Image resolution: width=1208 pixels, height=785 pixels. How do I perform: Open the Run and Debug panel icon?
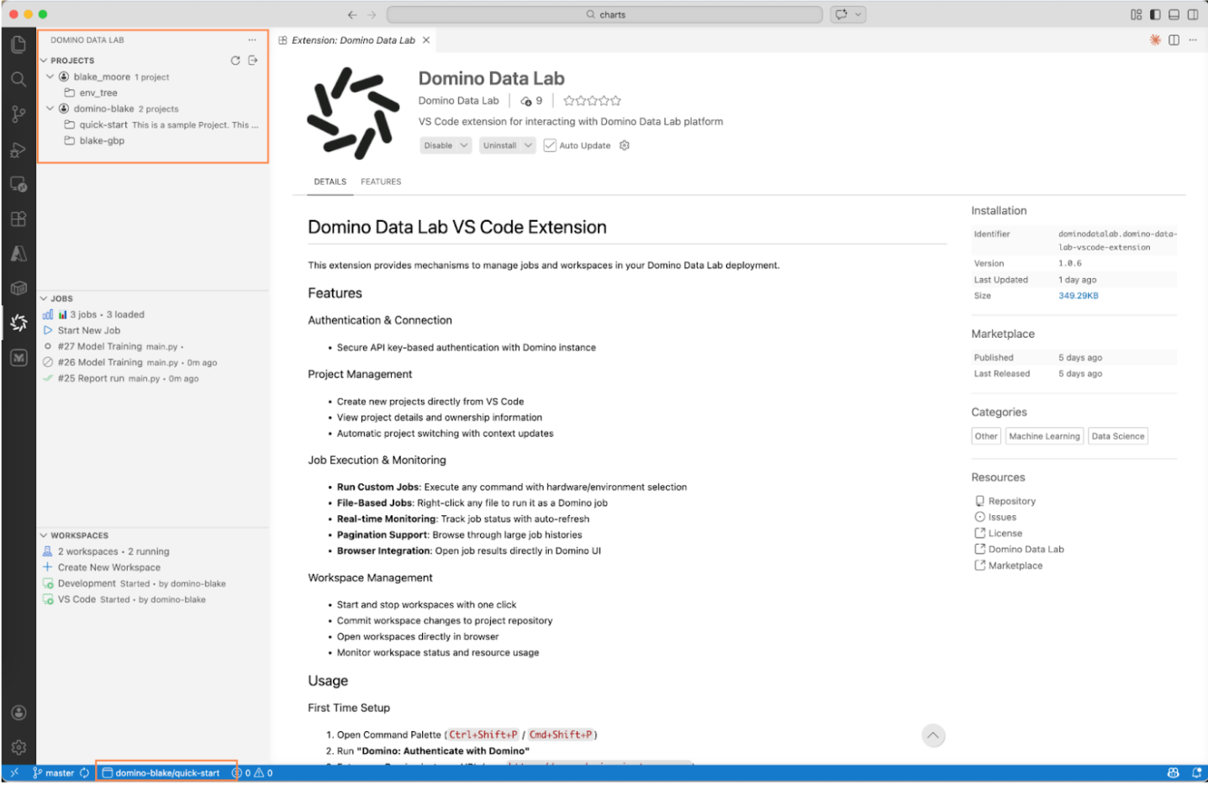point(18,150)
